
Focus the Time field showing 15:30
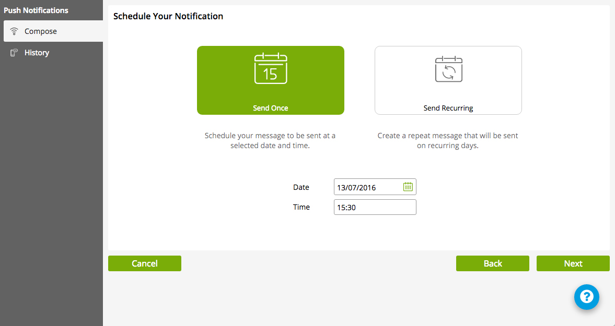point(375,207)
